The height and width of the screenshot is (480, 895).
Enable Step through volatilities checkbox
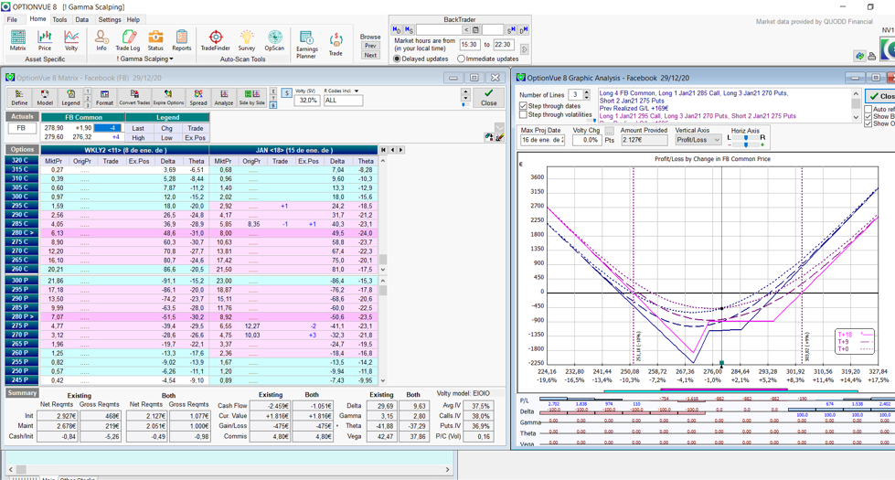[x=523, y=114]
